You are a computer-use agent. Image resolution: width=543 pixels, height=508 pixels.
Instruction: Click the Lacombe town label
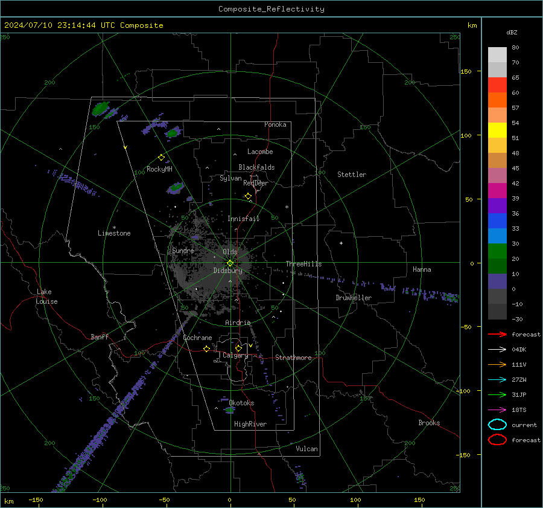(x=260, y=152)
